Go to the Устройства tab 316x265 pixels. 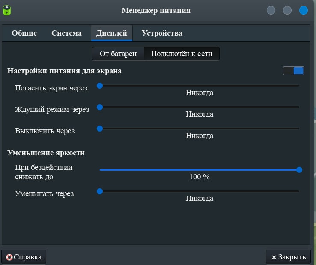tap(162, 33)
